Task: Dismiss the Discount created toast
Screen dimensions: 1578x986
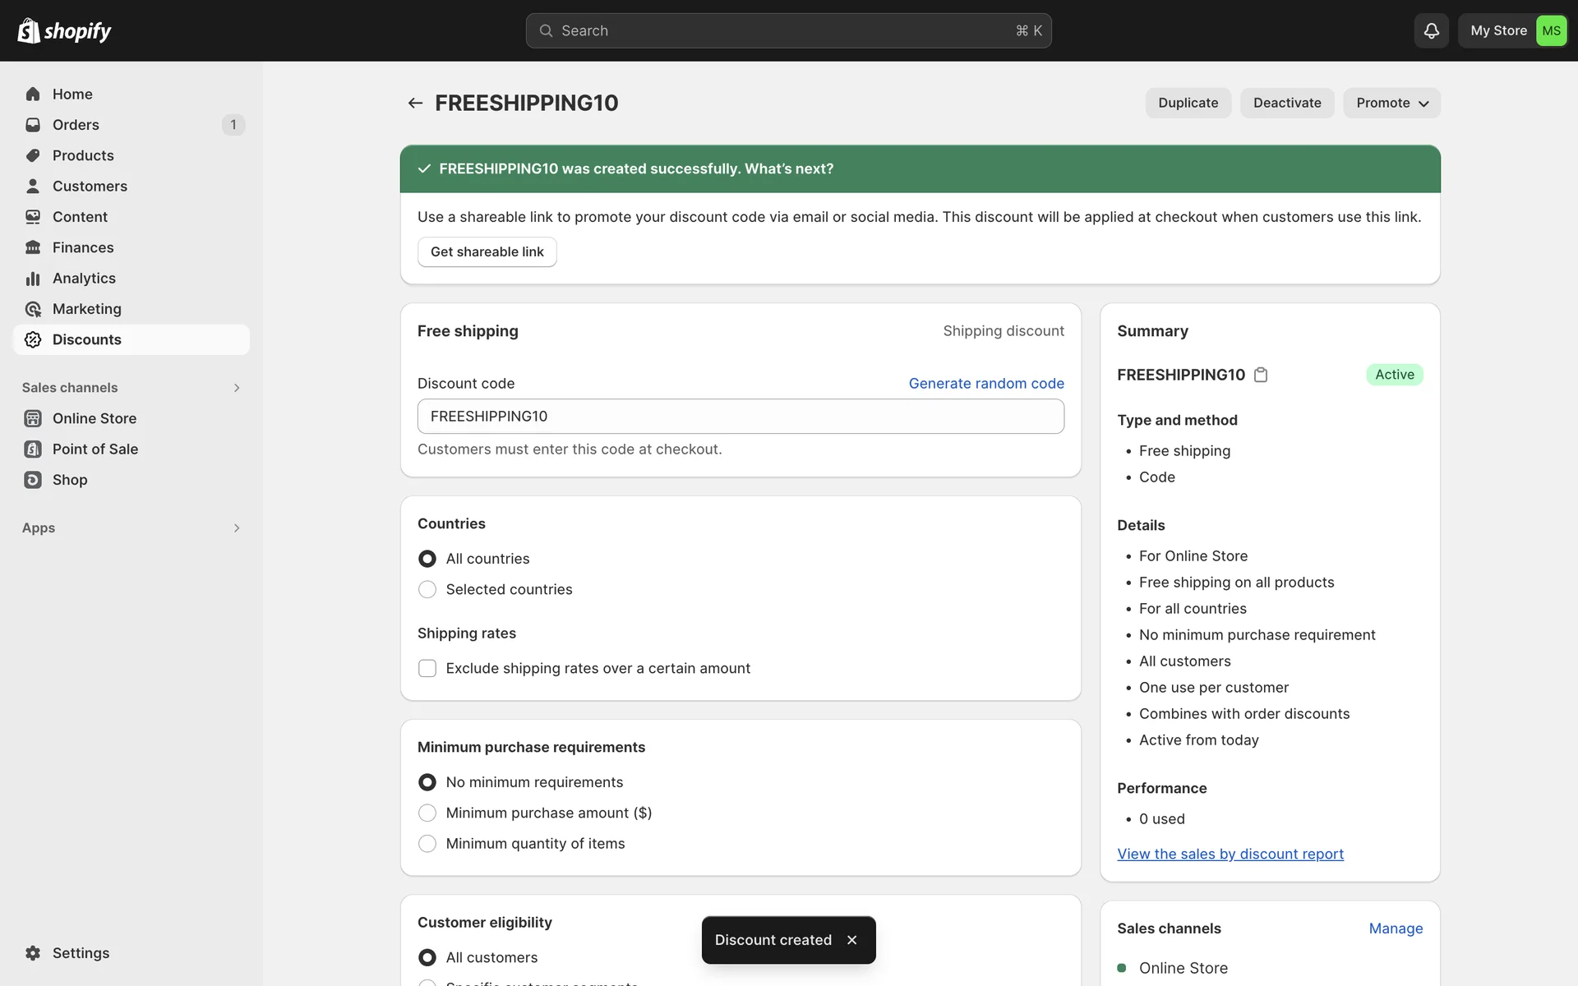Action: coord(852,940)
